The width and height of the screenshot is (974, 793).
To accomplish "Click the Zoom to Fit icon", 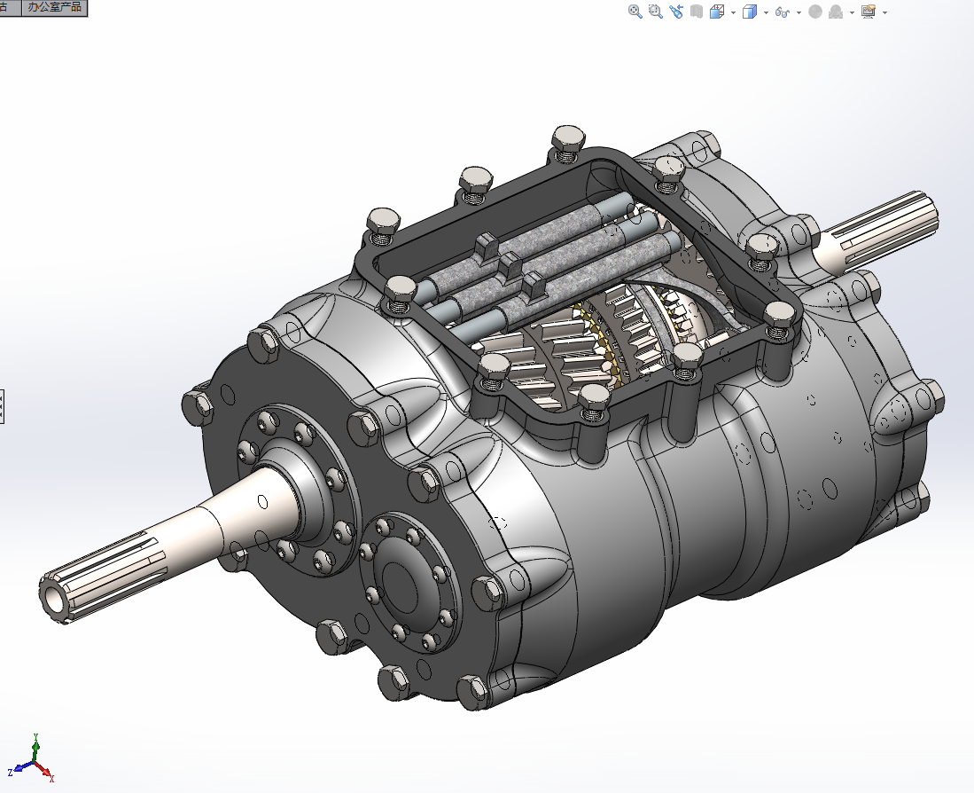I will pyautogui.click(x=635, y=12).
